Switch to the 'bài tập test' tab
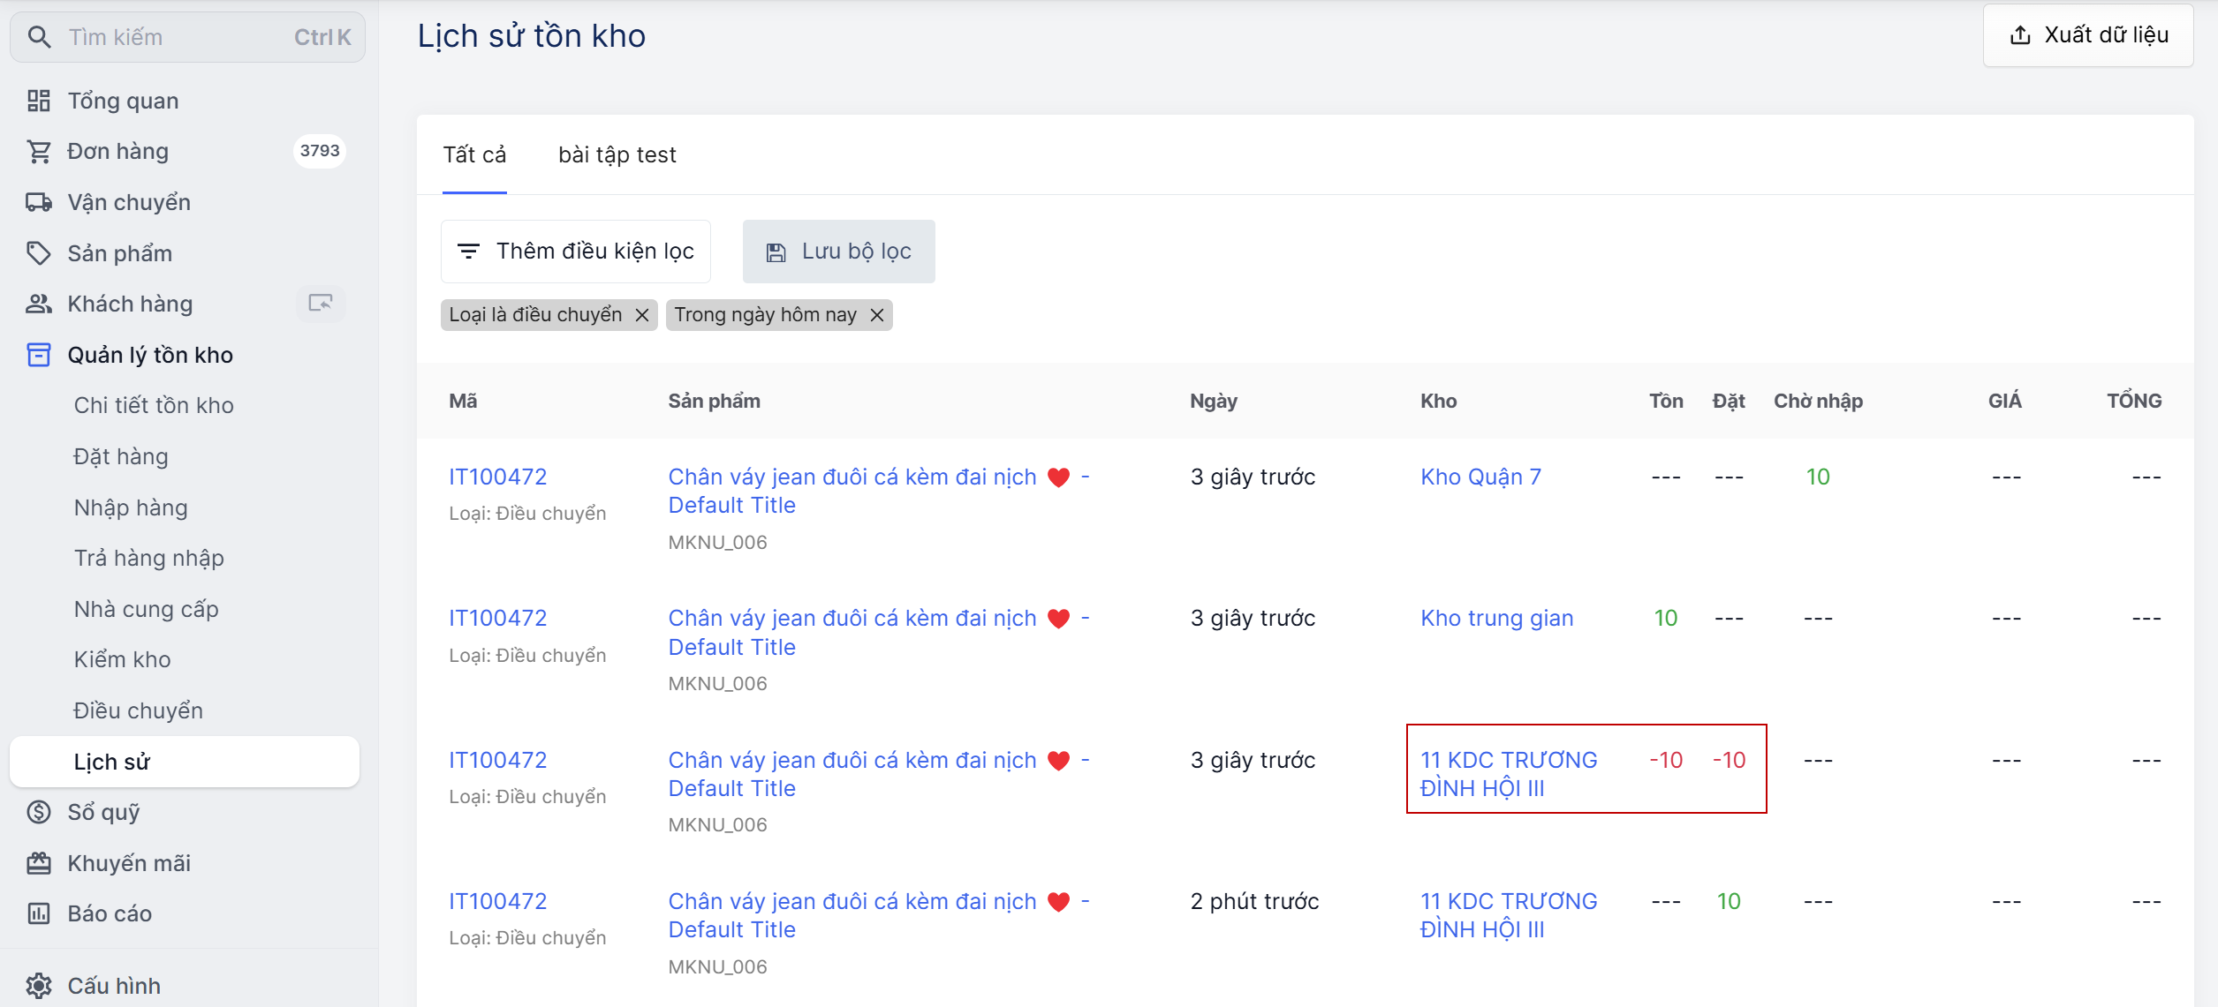The image size is (2218, 1007). (617, 155)
